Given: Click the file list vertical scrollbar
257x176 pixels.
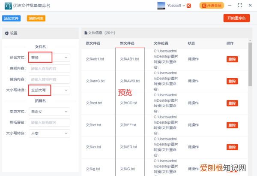Looking at the screenshot, I should tap(250, 64).
